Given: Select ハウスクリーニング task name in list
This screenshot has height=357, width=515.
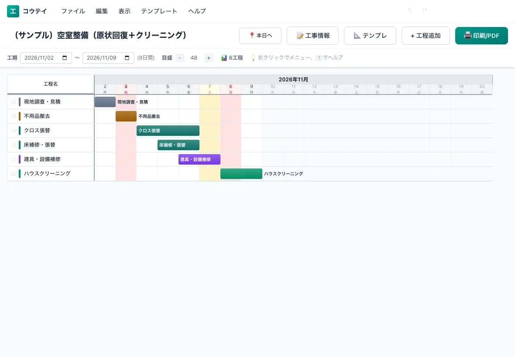Looking at the screenshot, I should (x=47, y=174).
